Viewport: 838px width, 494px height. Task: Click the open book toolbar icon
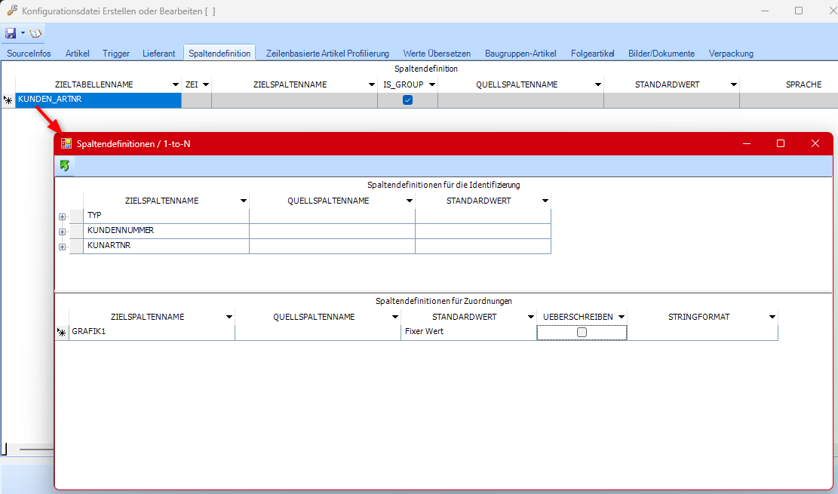pos(35,34)
